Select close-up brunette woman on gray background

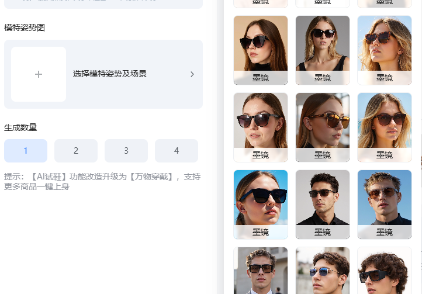(x=260, y=121)
